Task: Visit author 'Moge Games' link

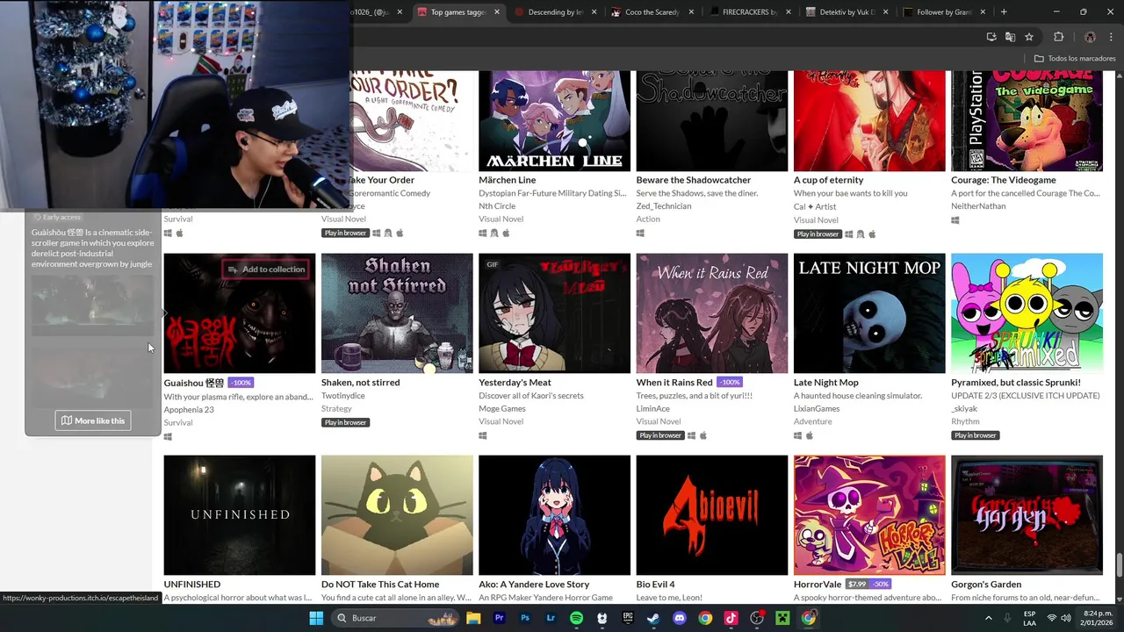Action: coord(502,409)
